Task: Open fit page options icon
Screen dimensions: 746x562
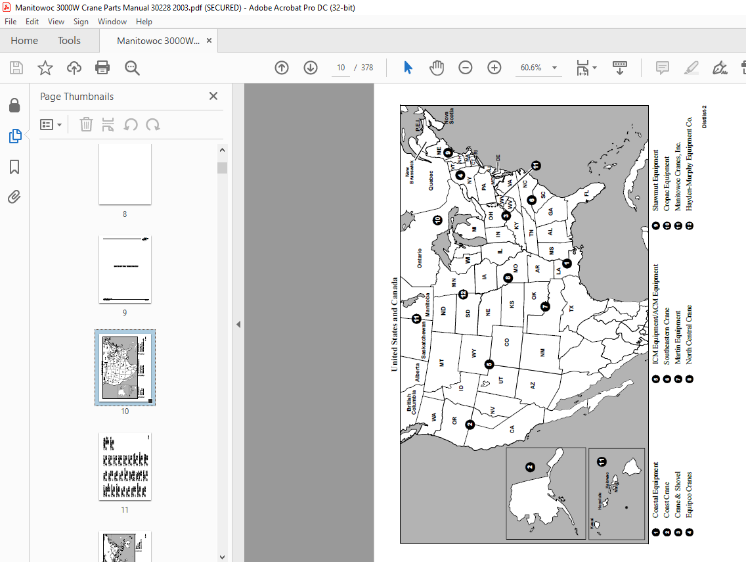Action: pyautogui.click(x=582, y=68)
